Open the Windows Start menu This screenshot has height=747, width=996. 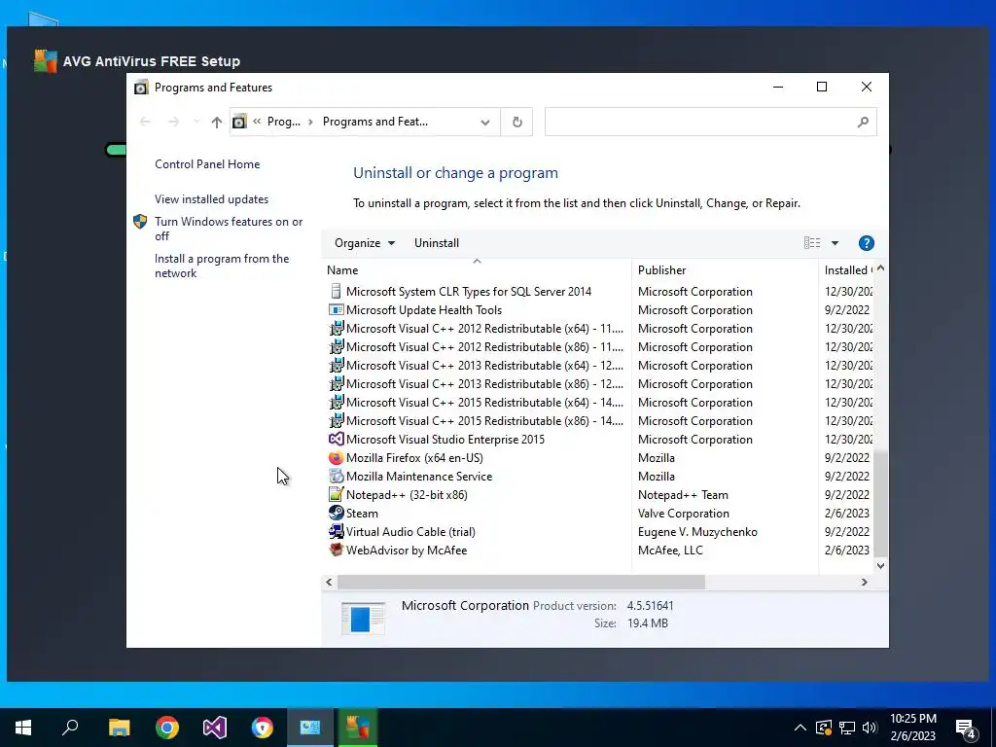pyautogui.click(x=23, y=728)
